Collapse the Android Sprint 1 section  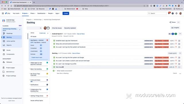tap(51, 34)
